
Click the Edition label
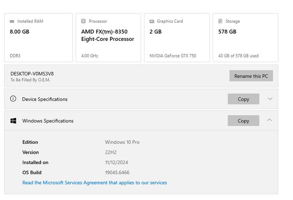coord(30,142)
